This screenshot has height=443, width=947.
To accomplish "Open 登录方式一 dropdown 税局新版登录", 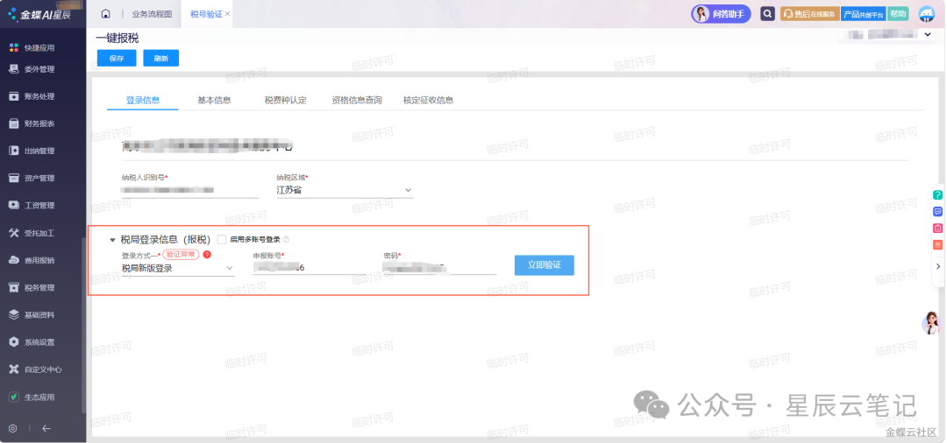I will tap(178, 268).
